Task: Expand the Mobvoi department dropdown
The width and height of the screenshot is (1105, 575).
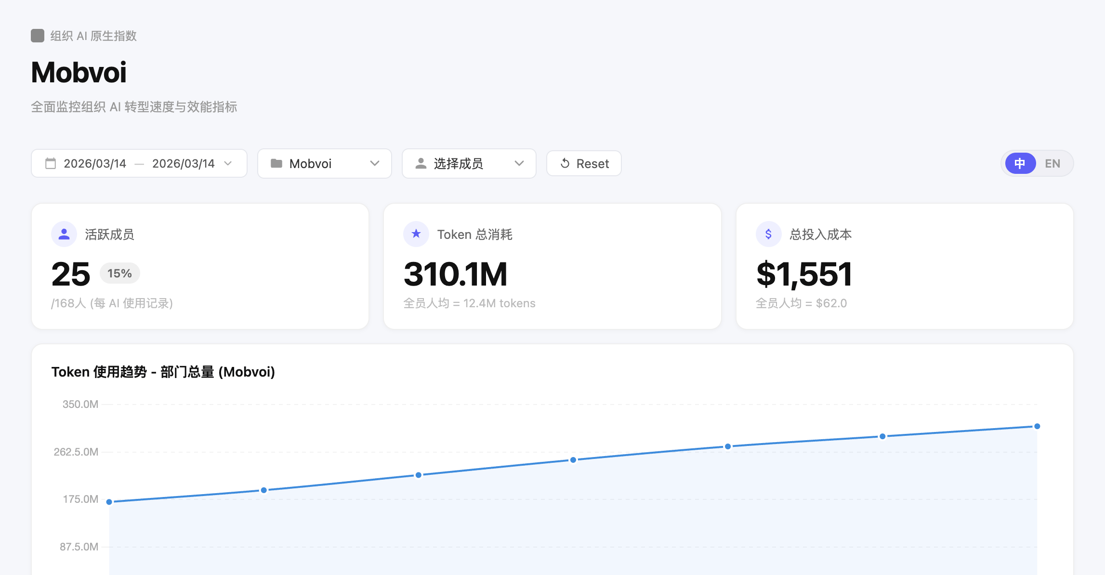Action: coord(375,164)
